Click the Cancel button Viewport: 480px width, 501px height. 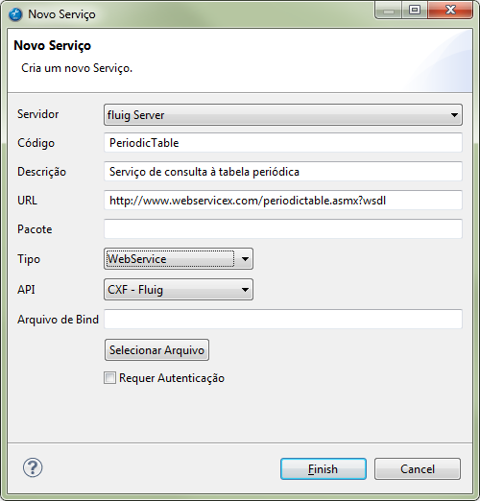[418, 469]
